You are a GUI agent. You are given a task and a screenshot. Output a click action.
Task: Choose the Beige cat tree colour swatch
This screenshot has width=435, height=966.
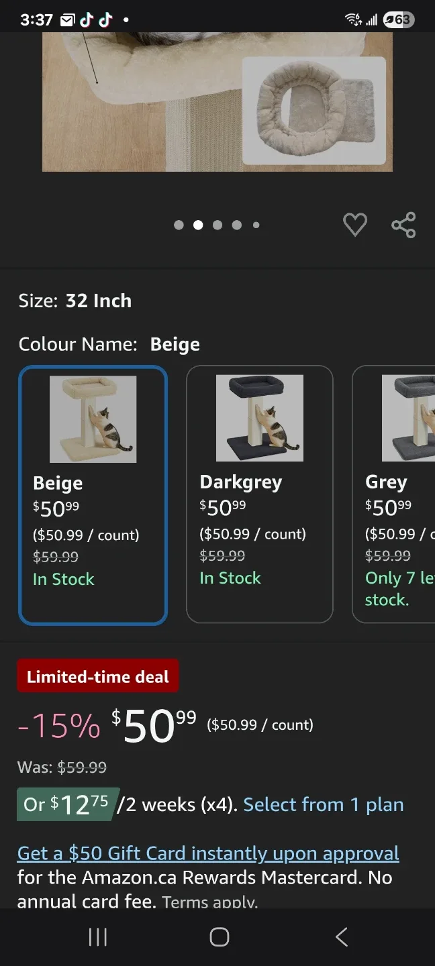pyautogui.click(x=93, y=418)
